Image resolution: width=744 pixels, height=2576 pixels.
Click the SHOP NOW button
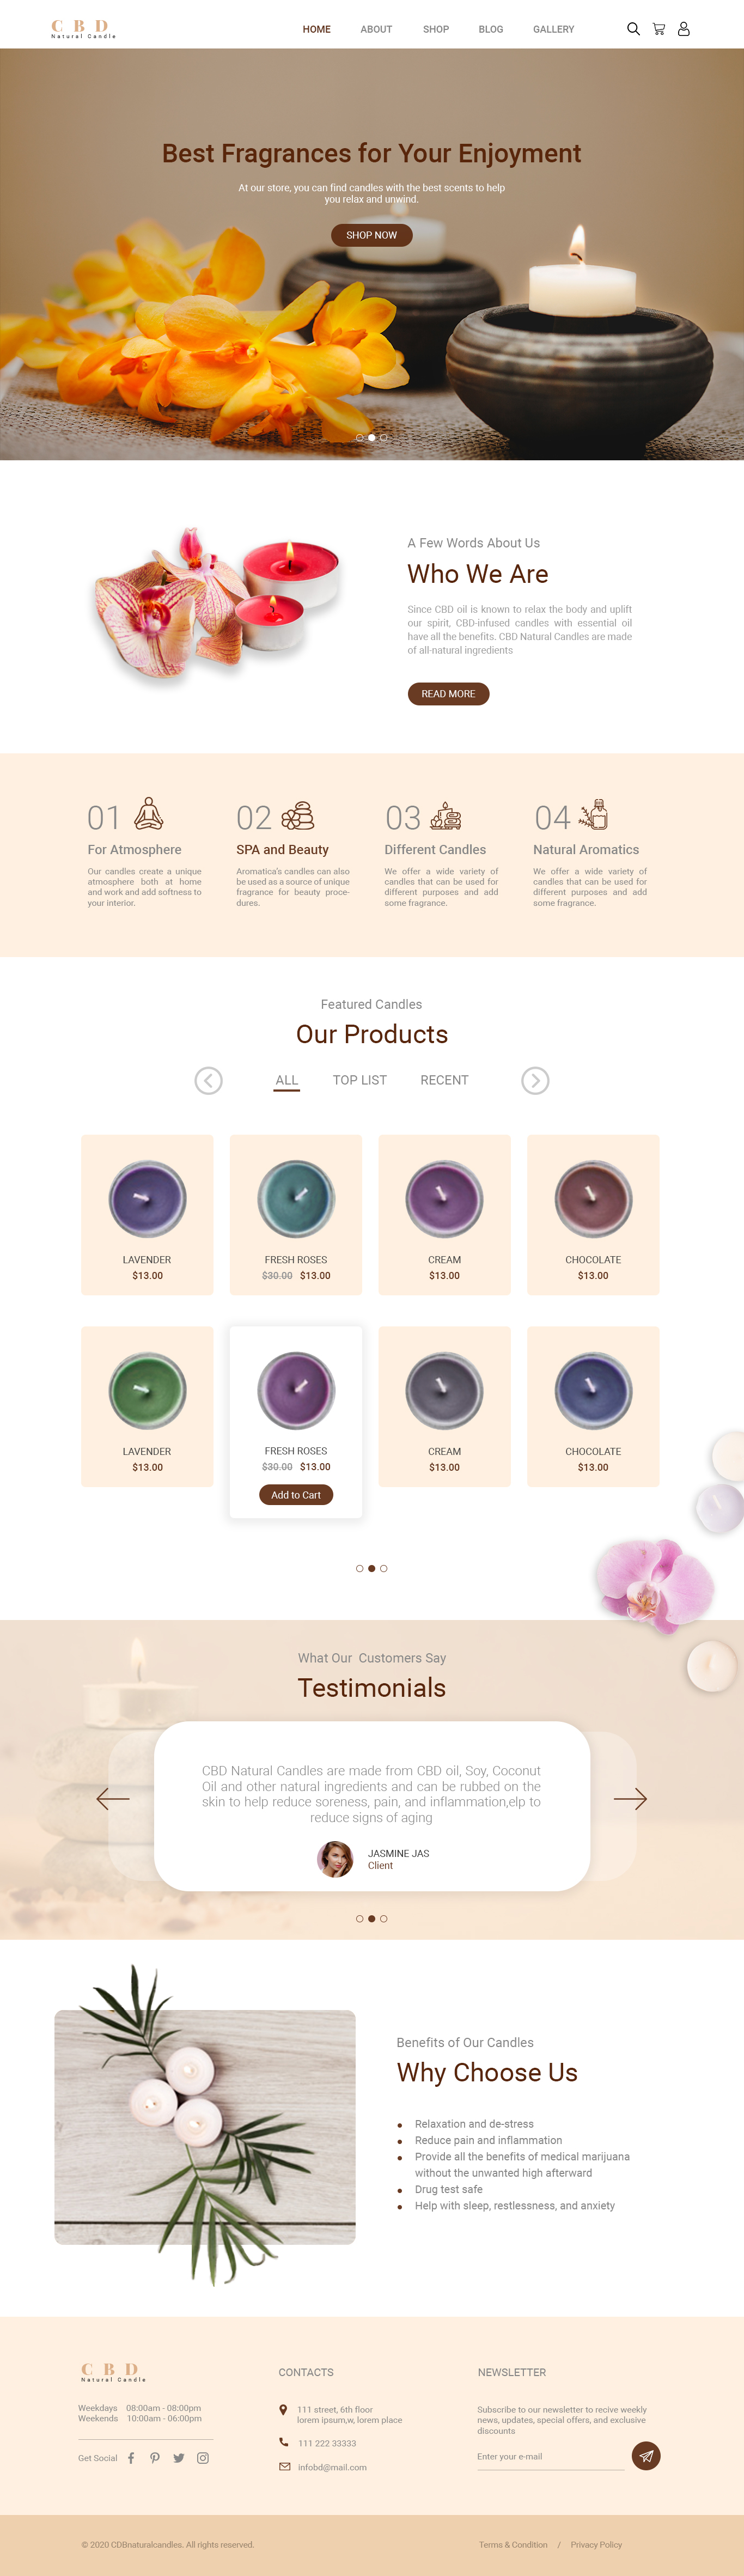coord(372,235)
